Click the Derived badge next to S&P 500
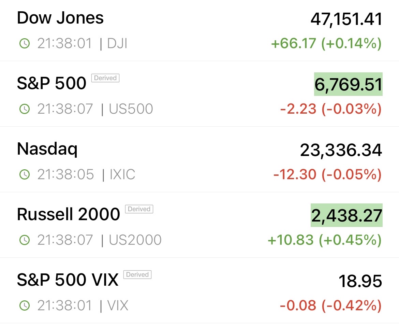Screen dimensions: 399x327 105,78
